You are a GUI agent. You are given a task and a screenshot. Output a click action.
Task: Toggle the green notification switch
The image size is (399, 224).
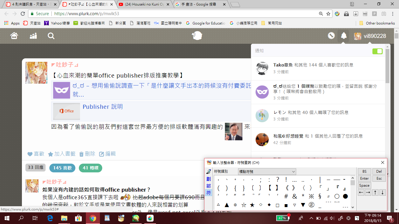[x=377, y=51]
